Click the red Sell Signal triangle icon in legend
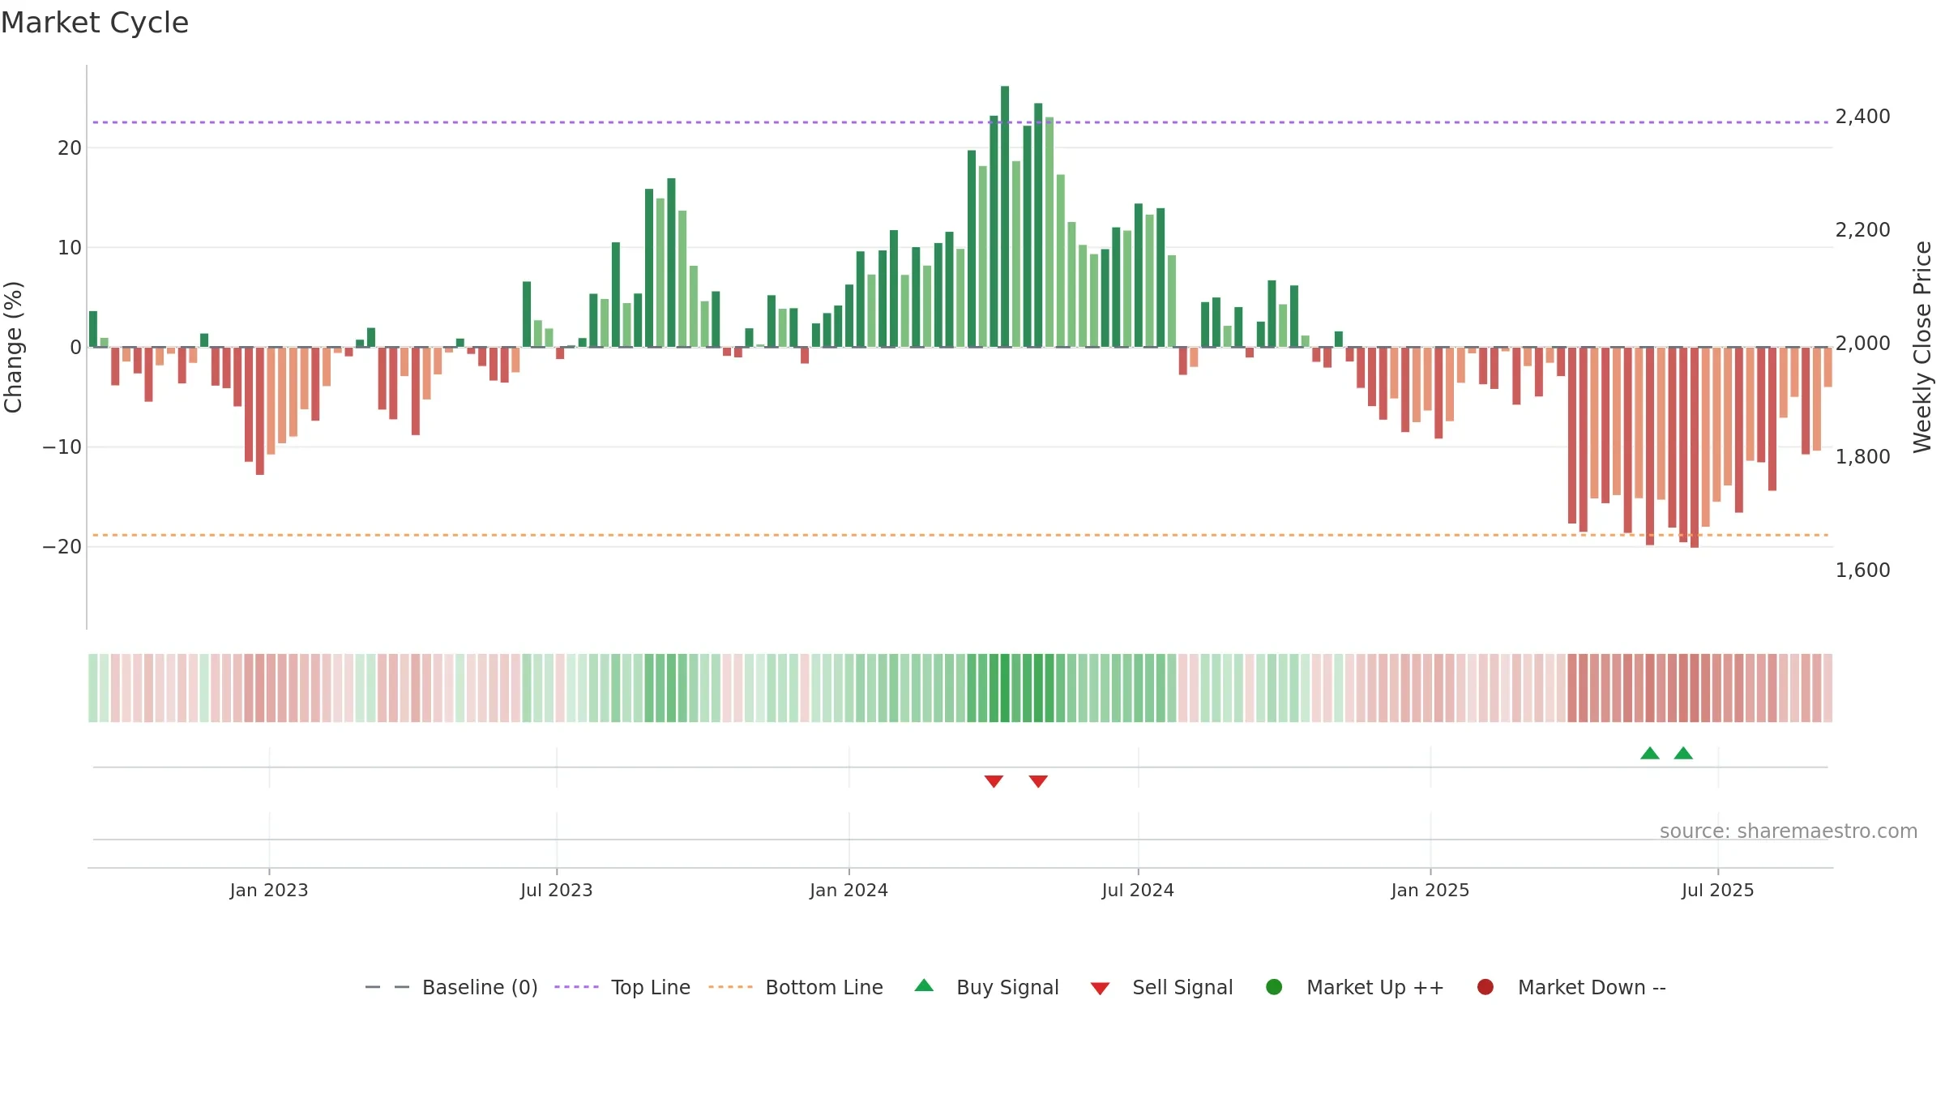Image resolution: width=1945 pixels, height=1094 pixels. click(x=1100, y=989)
